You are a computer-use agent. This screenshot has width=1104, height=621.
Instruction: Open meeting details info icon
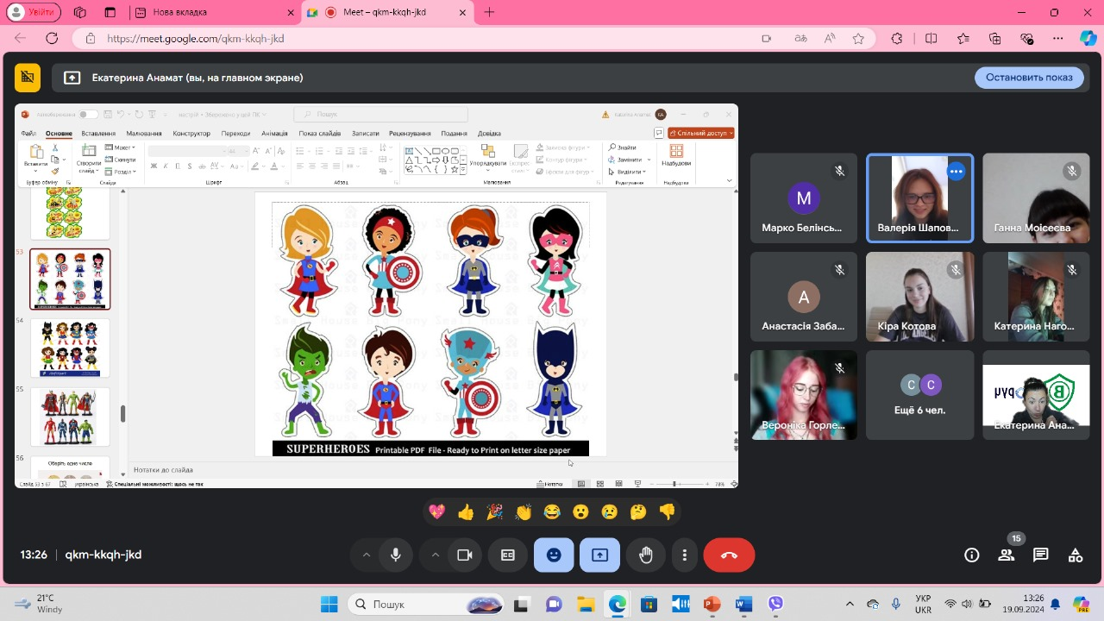pos(972,555)
